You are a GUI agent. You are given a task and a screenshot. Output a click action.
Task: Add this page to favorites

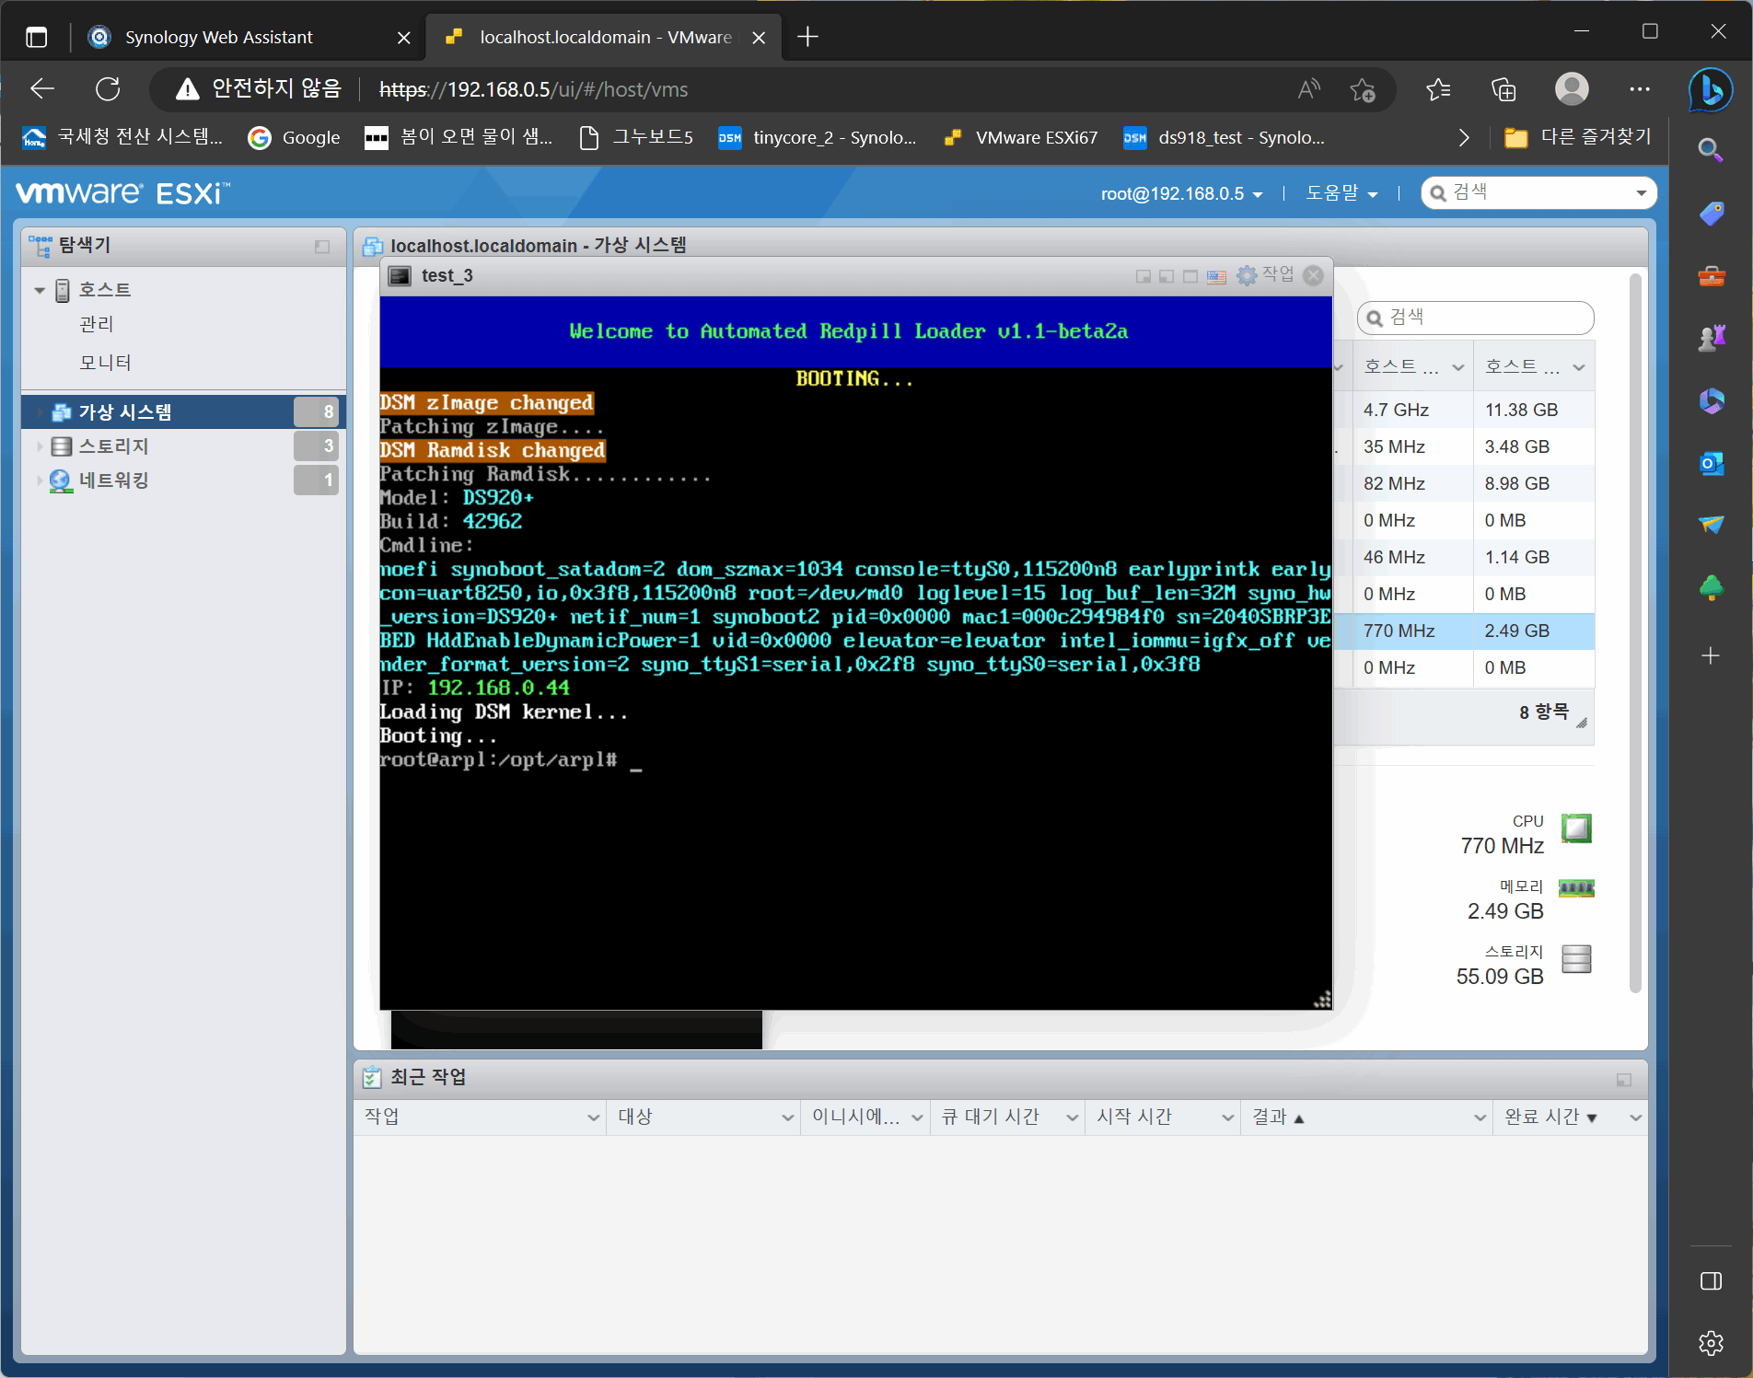point(1363,89)
